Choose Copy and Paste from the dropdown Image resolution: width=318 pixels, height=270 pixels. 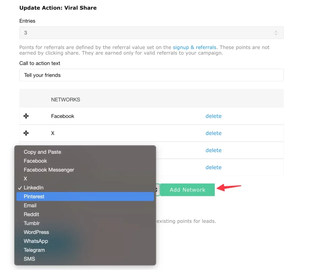(85, 152)
